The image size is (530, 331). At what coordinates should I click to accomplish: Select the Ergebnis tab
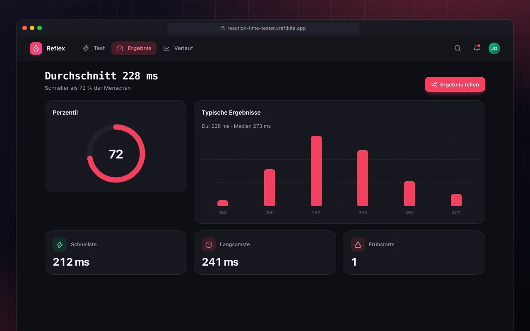[134, 48]
